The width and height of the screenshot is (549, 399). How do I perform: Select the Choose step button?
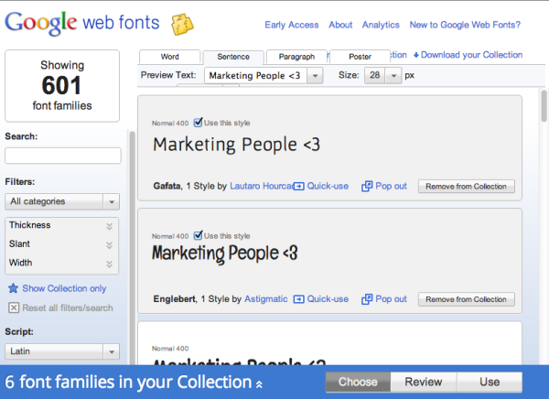point(358,382)
